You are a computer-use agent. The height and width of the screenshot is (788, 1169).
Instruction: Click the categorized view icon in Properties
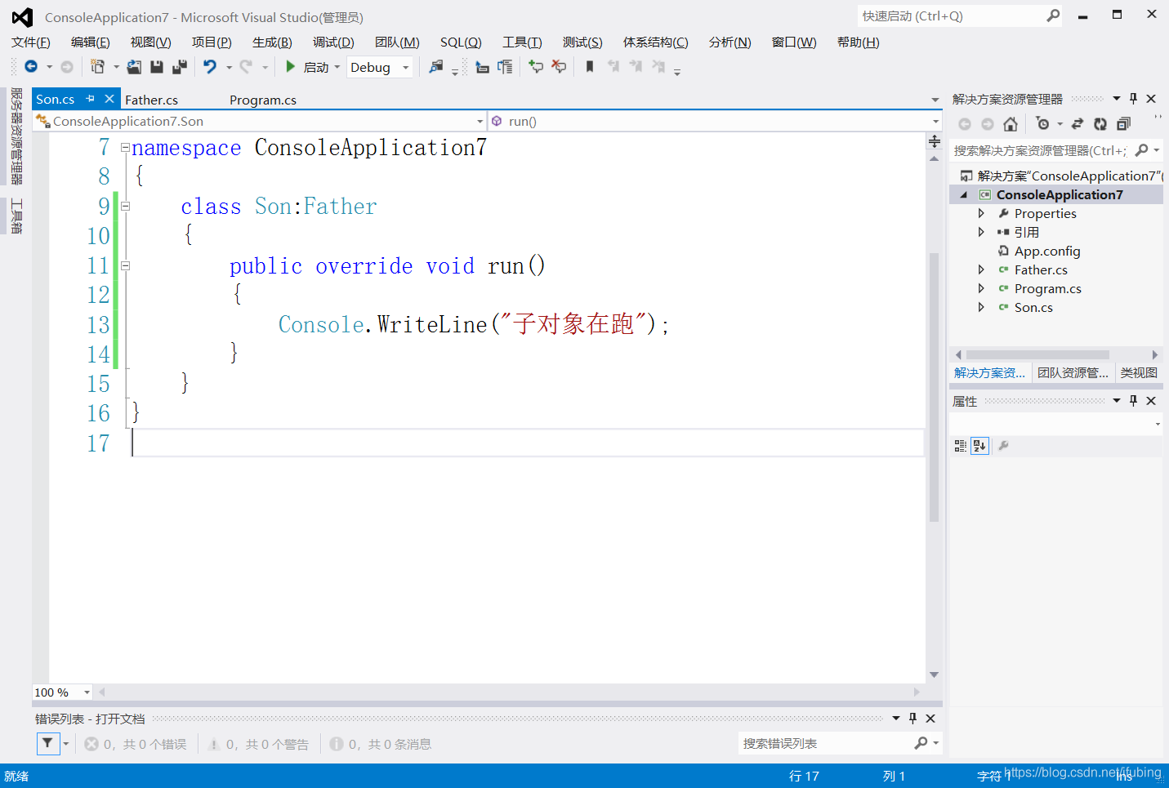tap(961, 446)
